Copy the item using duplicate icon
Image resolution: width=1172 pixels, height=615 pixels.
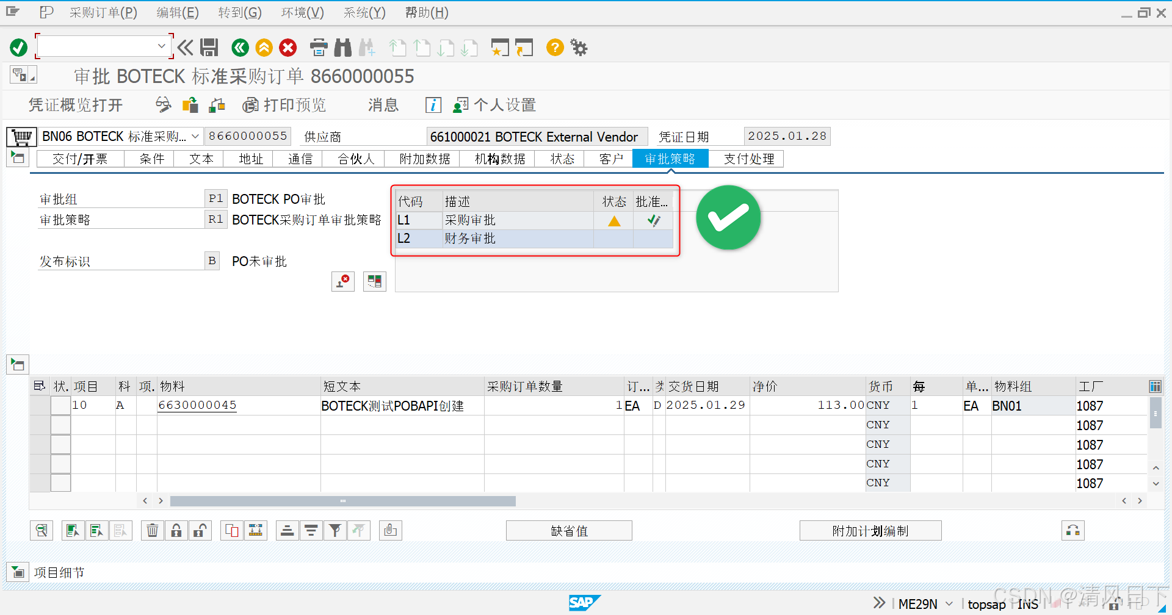231,530
